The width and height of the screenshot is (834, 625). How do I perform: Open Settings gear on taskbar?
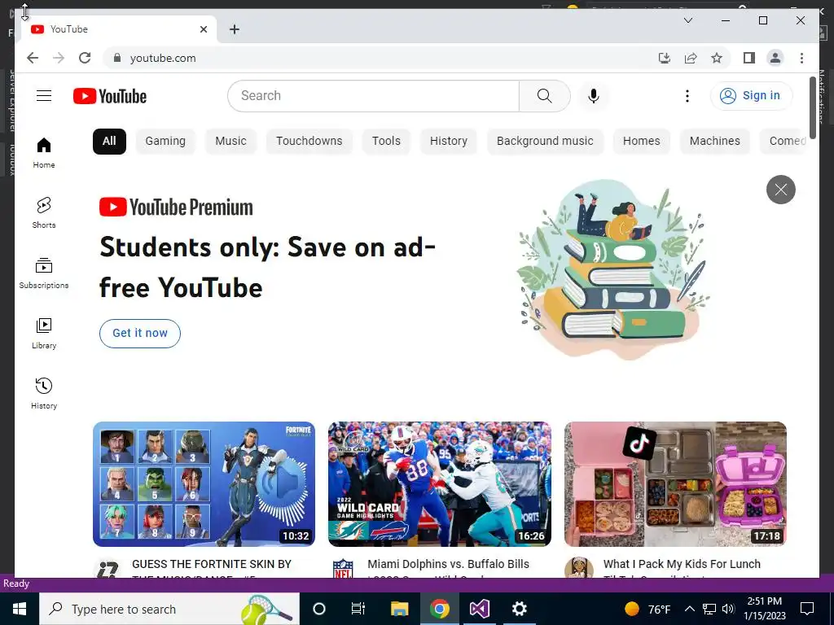tap(519, 609)
